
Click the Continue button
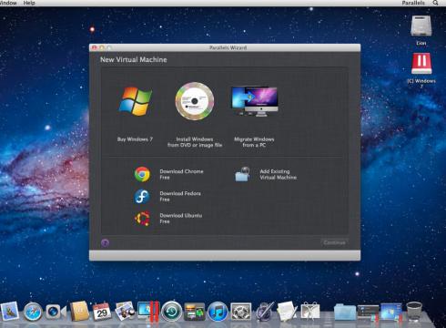(334, 242)
